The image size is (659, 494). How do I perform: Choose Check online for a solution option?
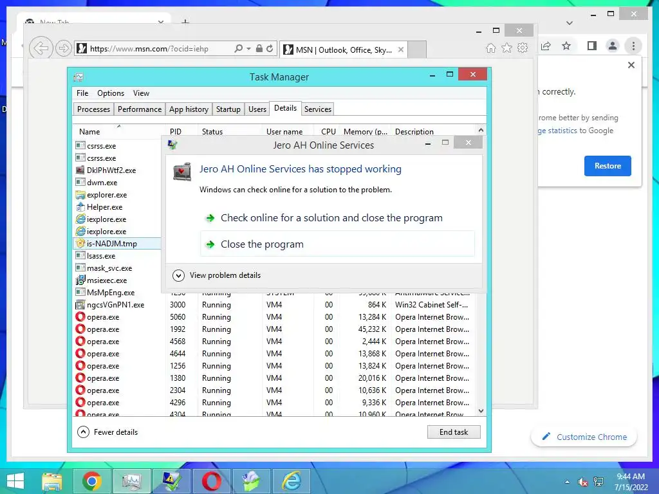click(337, 217)
